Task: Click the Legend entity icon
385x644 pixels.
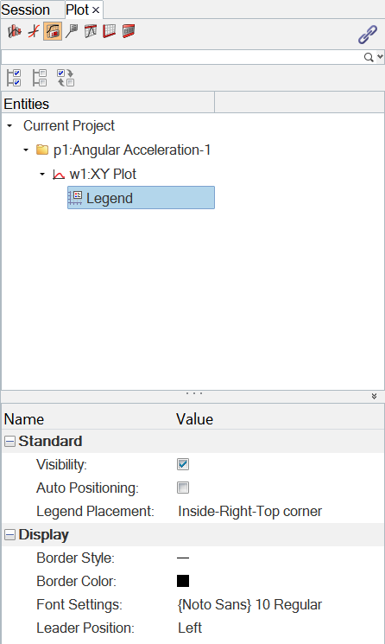Action: click(75, 198)
